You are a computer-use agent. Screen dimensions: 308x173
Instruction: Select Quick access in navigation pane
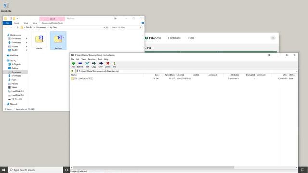[15, 35]
